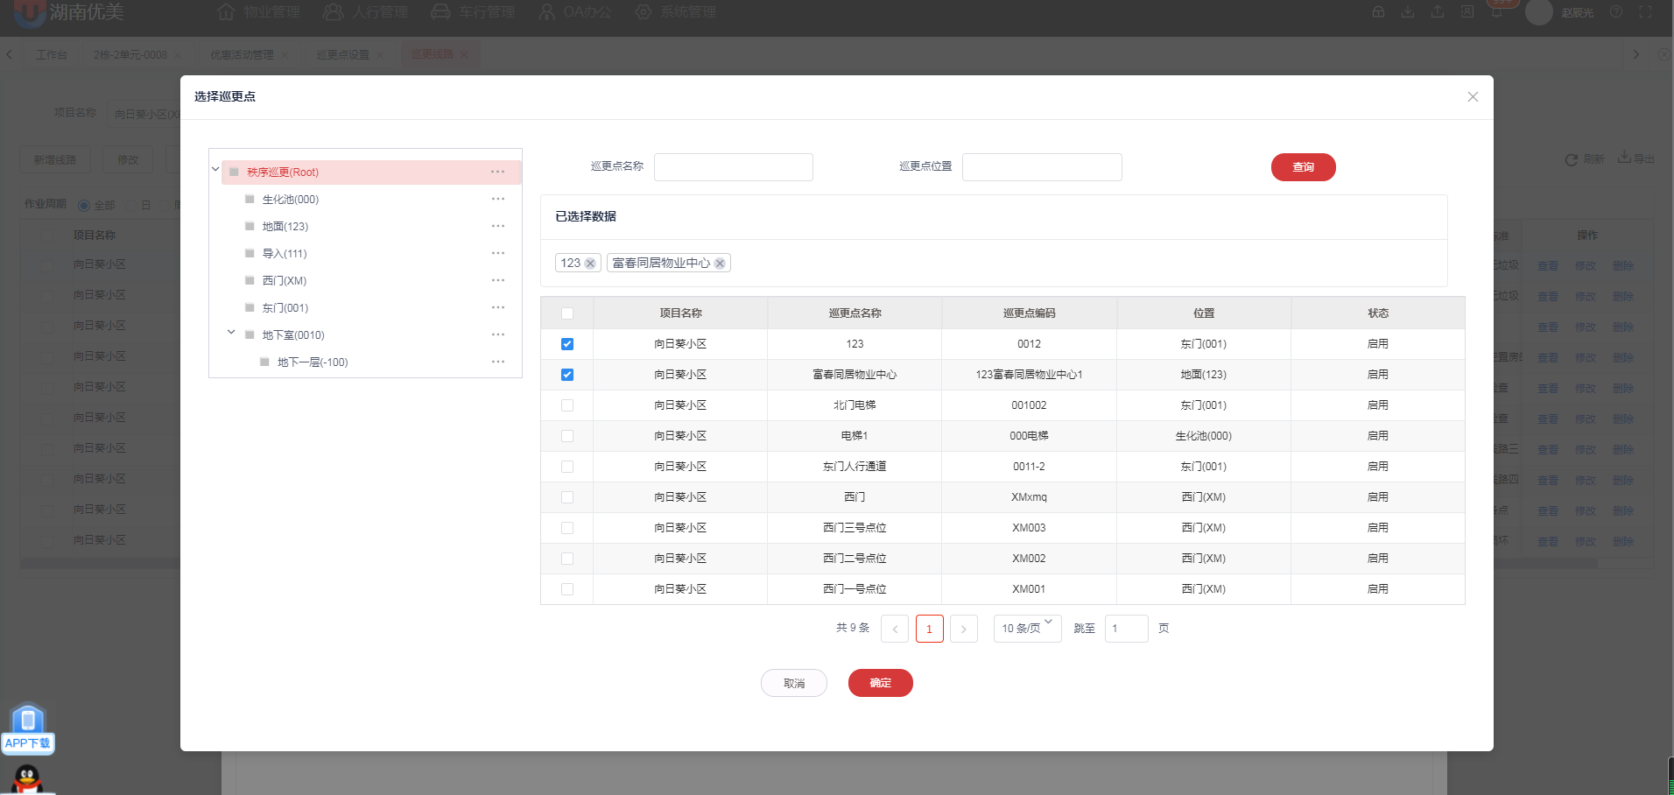This screenshot has height=795, width=1674.
Task: Click the 跳至 page number input
Action: click(1127, 629)
